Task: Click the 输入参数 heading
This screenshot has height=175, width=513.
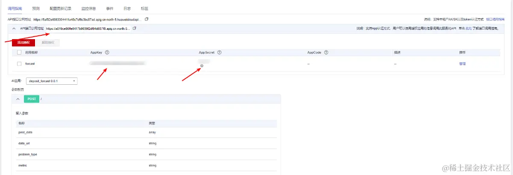Action: tap(22, 113)
